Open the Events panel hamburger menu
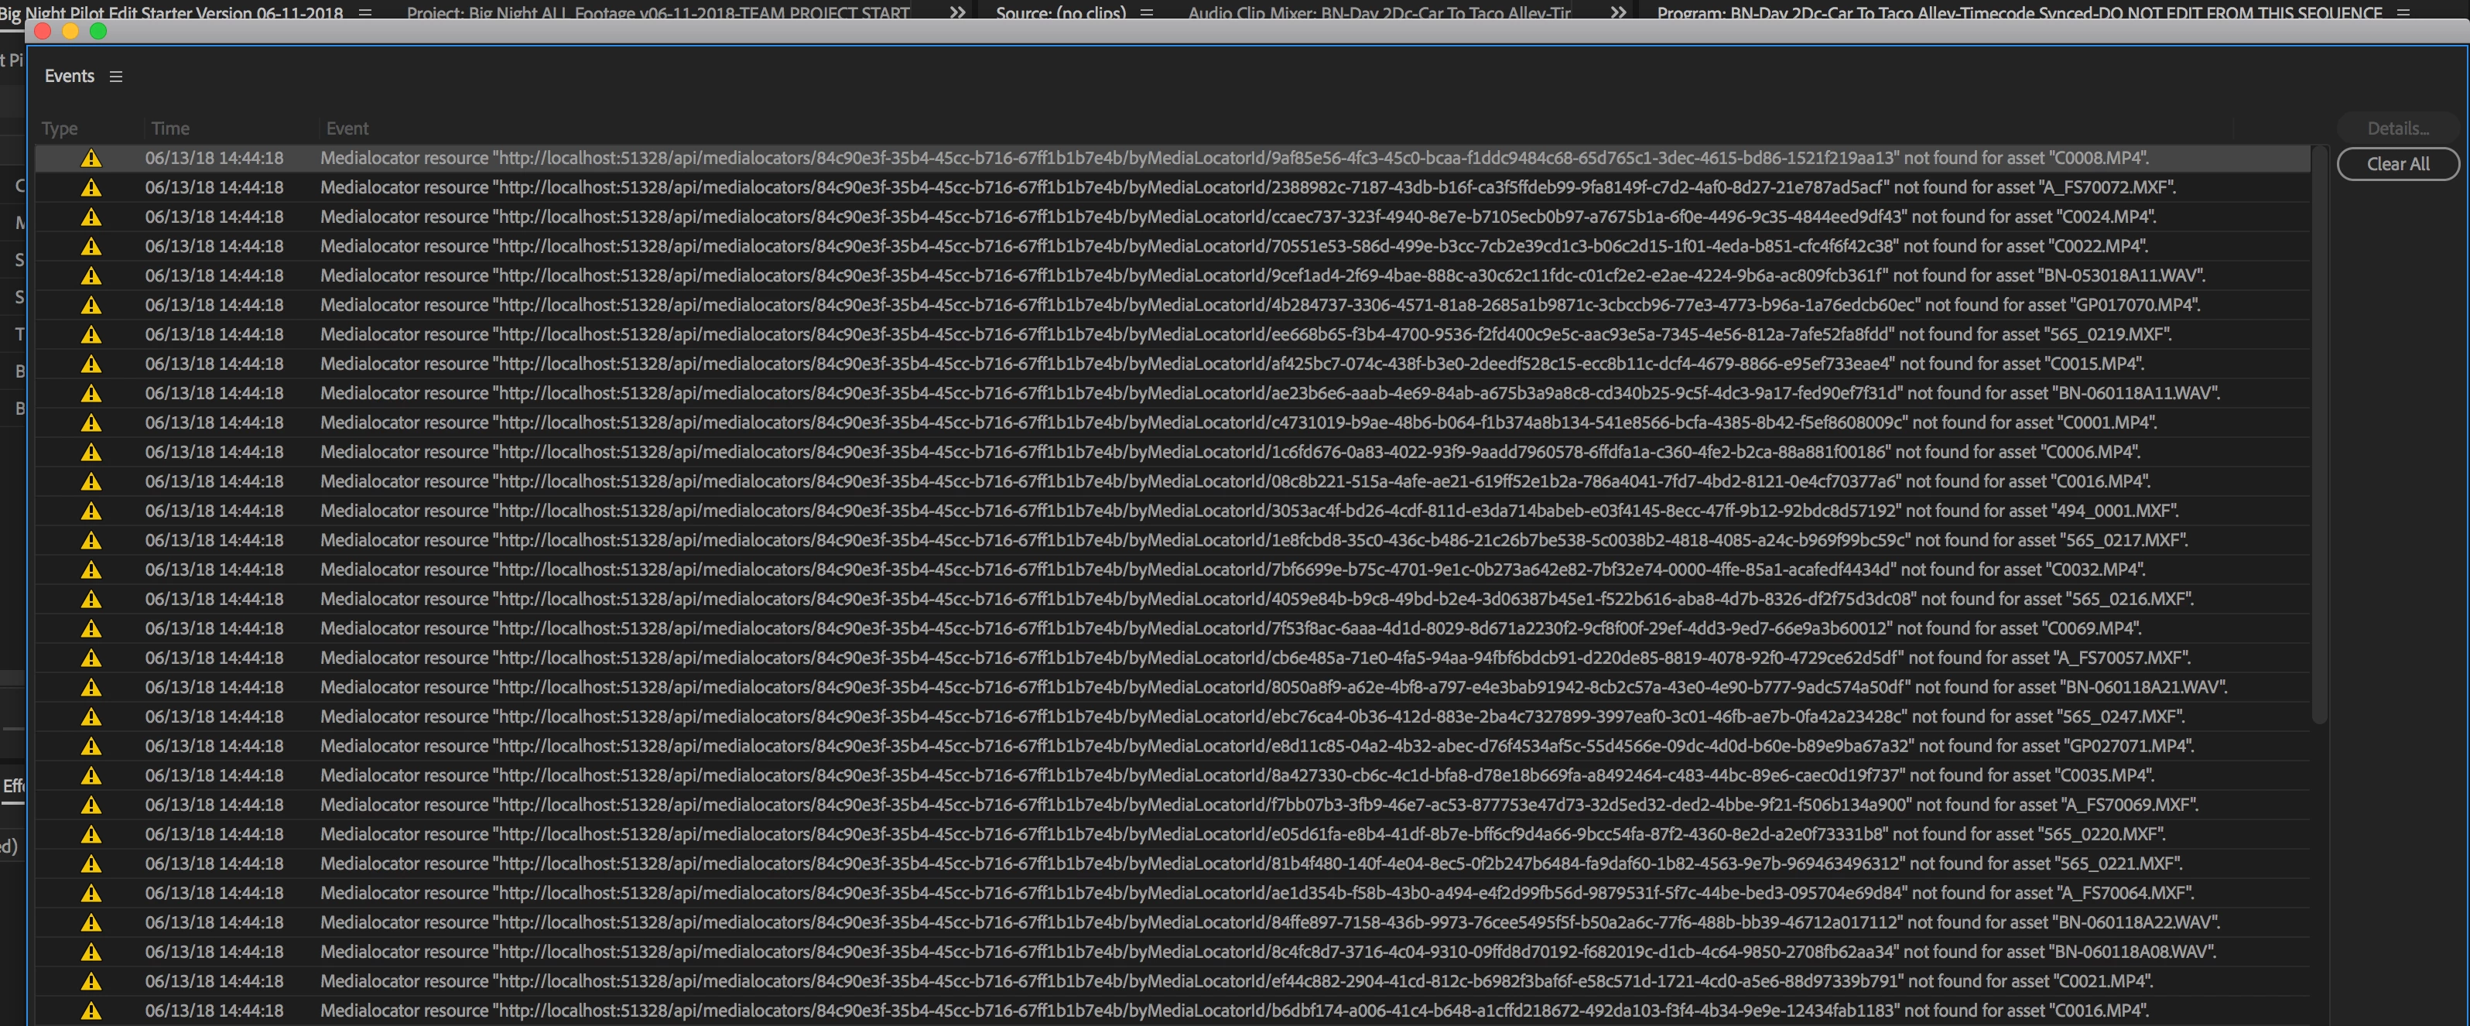 coord(116,77)
